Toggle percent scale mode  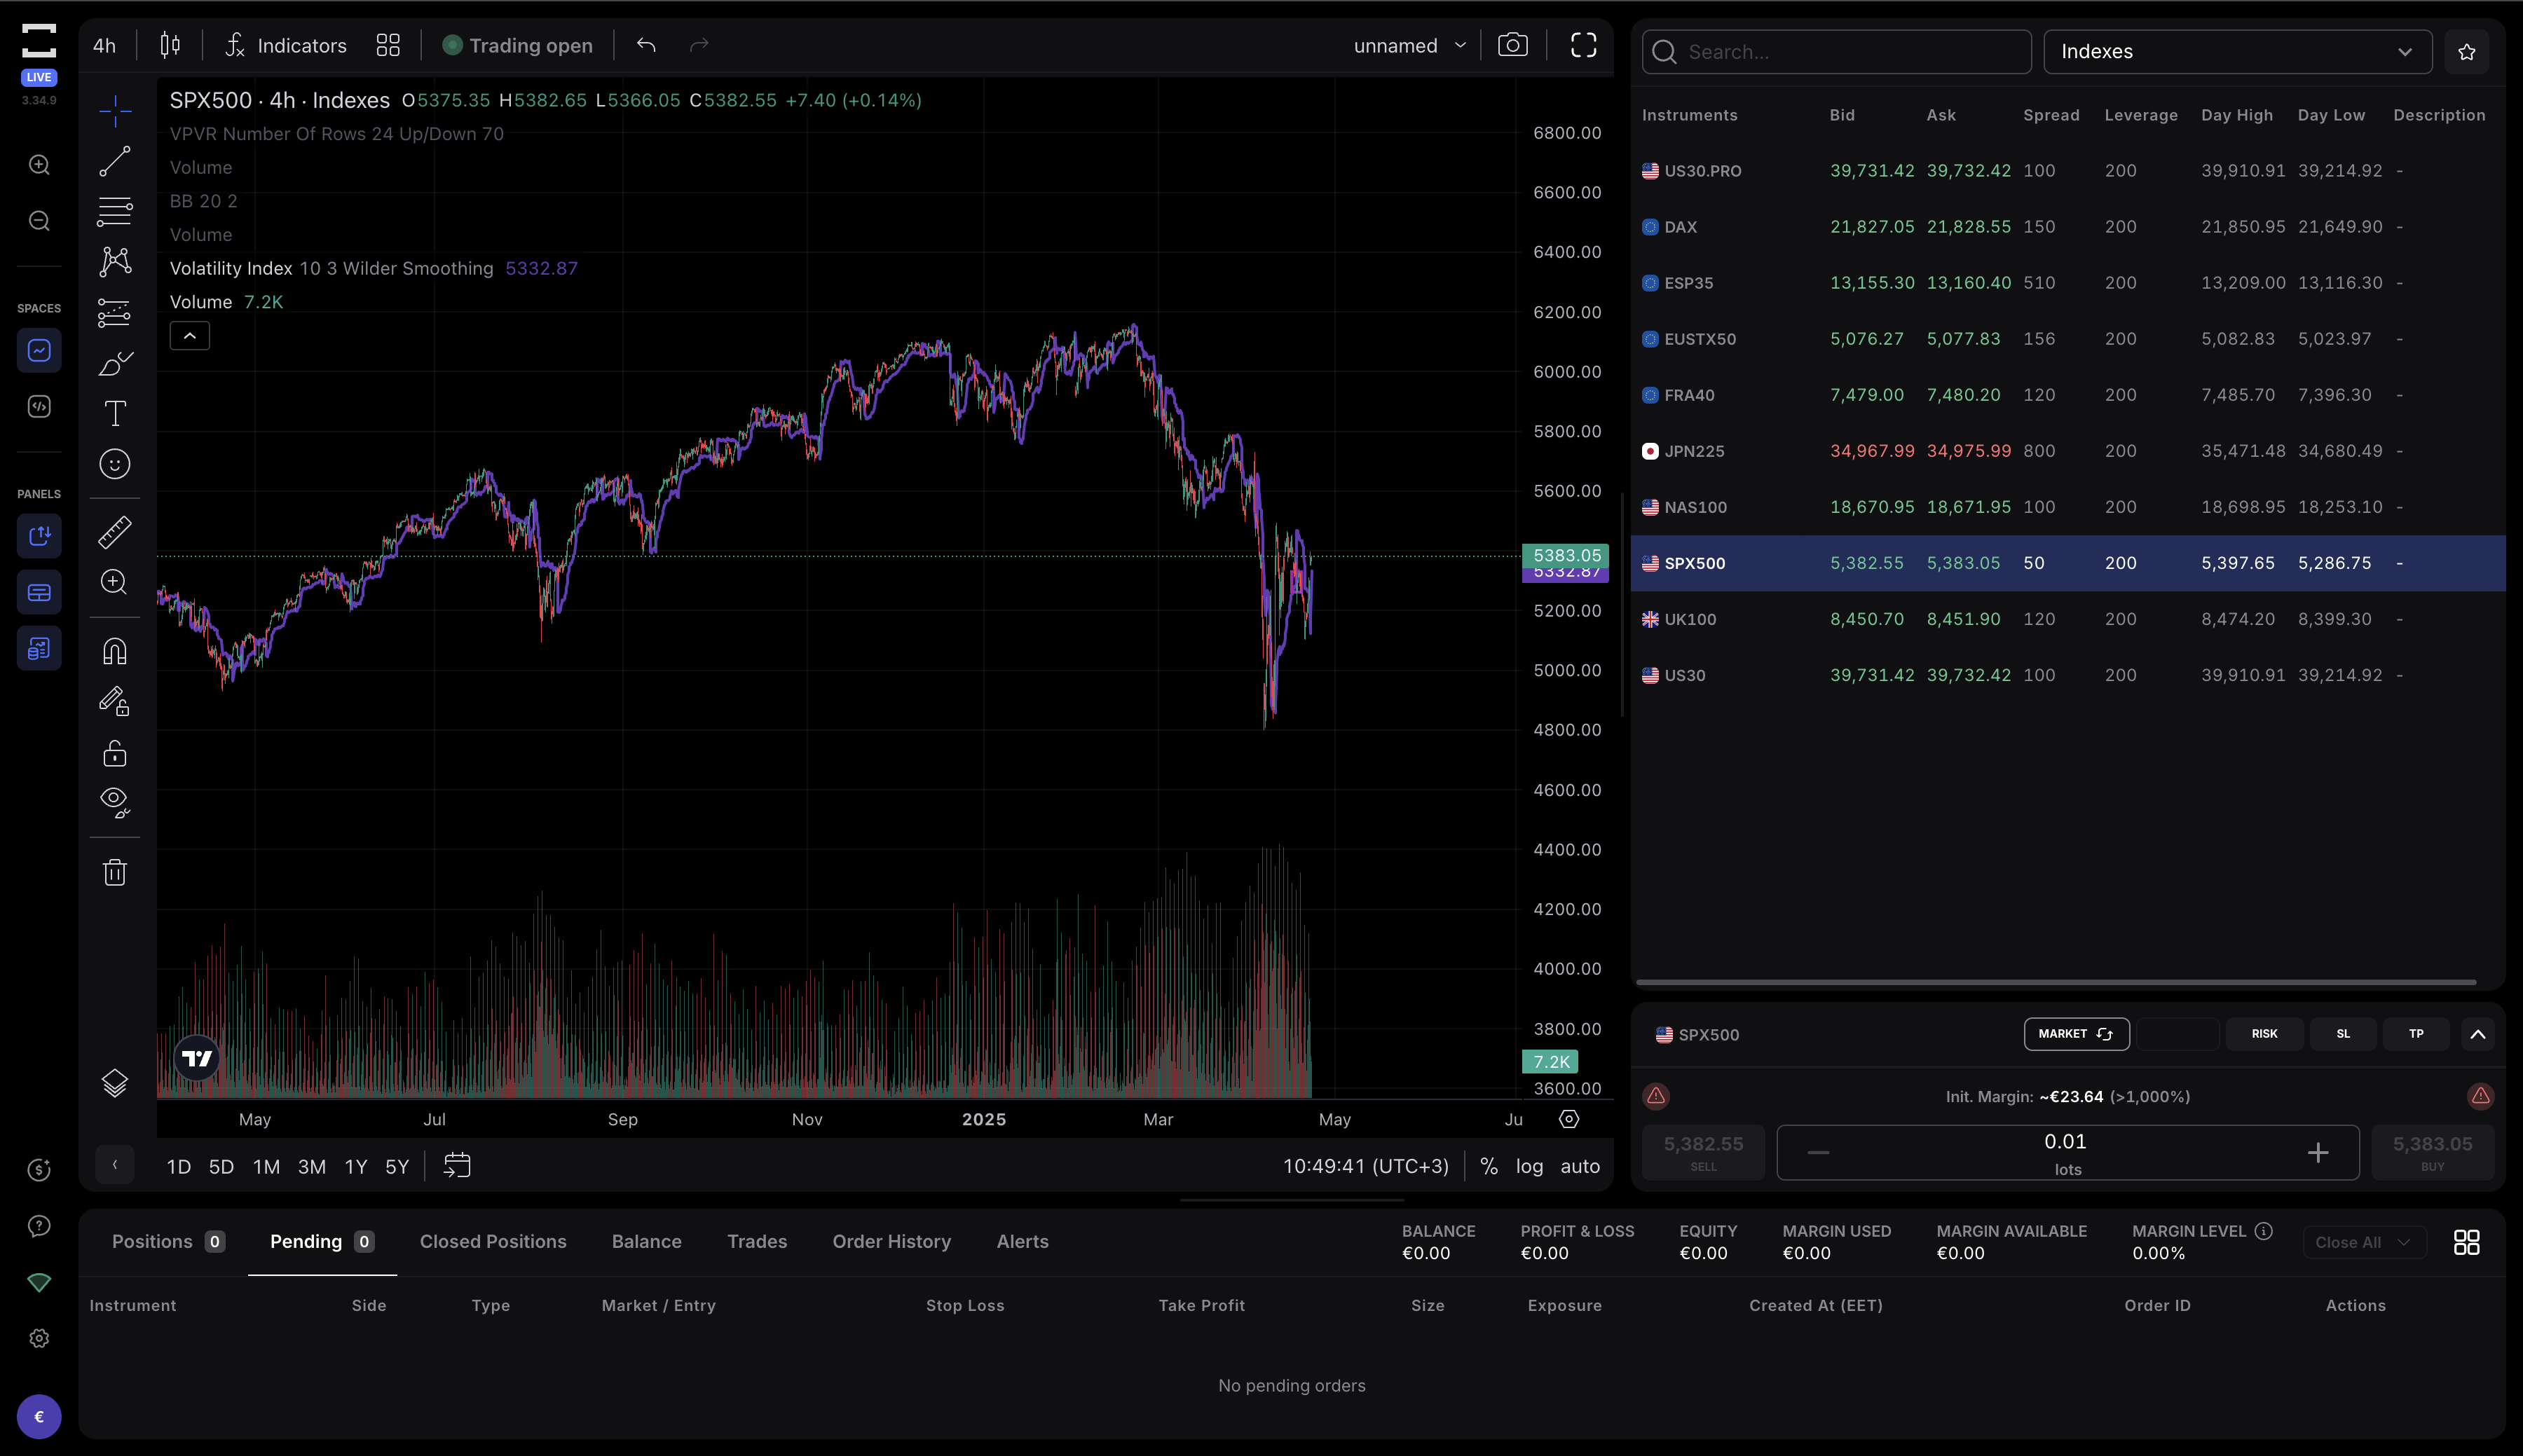pyautogui.click(x=1488, y=1167)
